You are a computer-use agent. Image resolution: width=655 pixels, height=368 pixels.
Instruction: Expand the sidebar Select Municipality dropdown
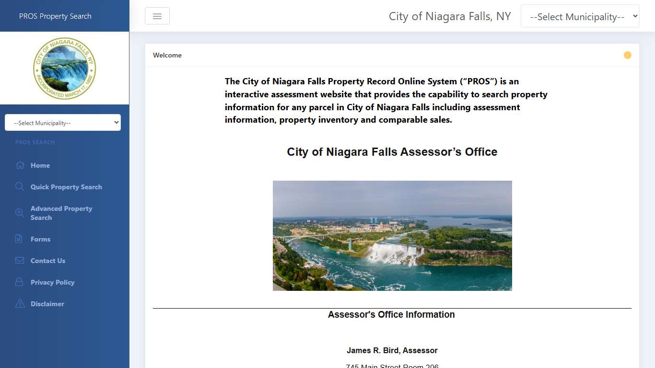coord(62,122)
